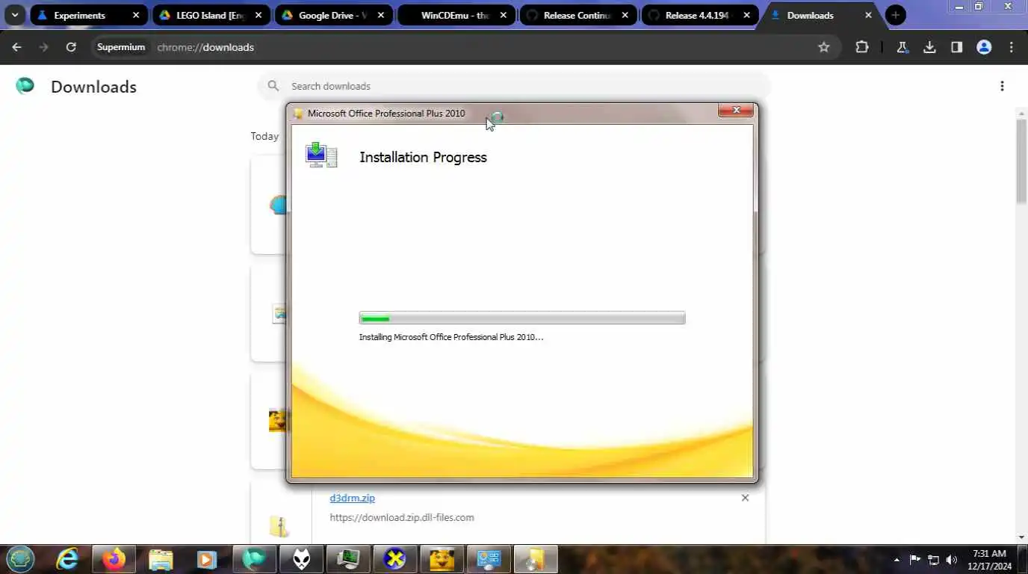
Task: Close the Google Drive tab
Action: click(x=380, y=15)
